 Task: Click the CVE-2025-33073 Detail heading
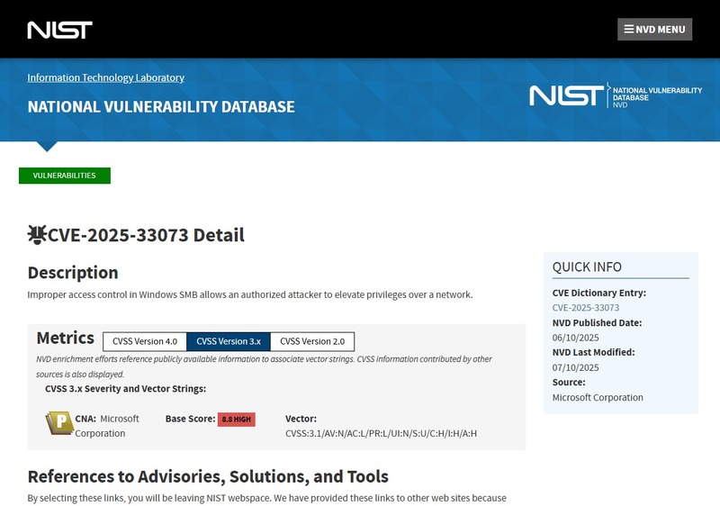(x=145, y=235)
